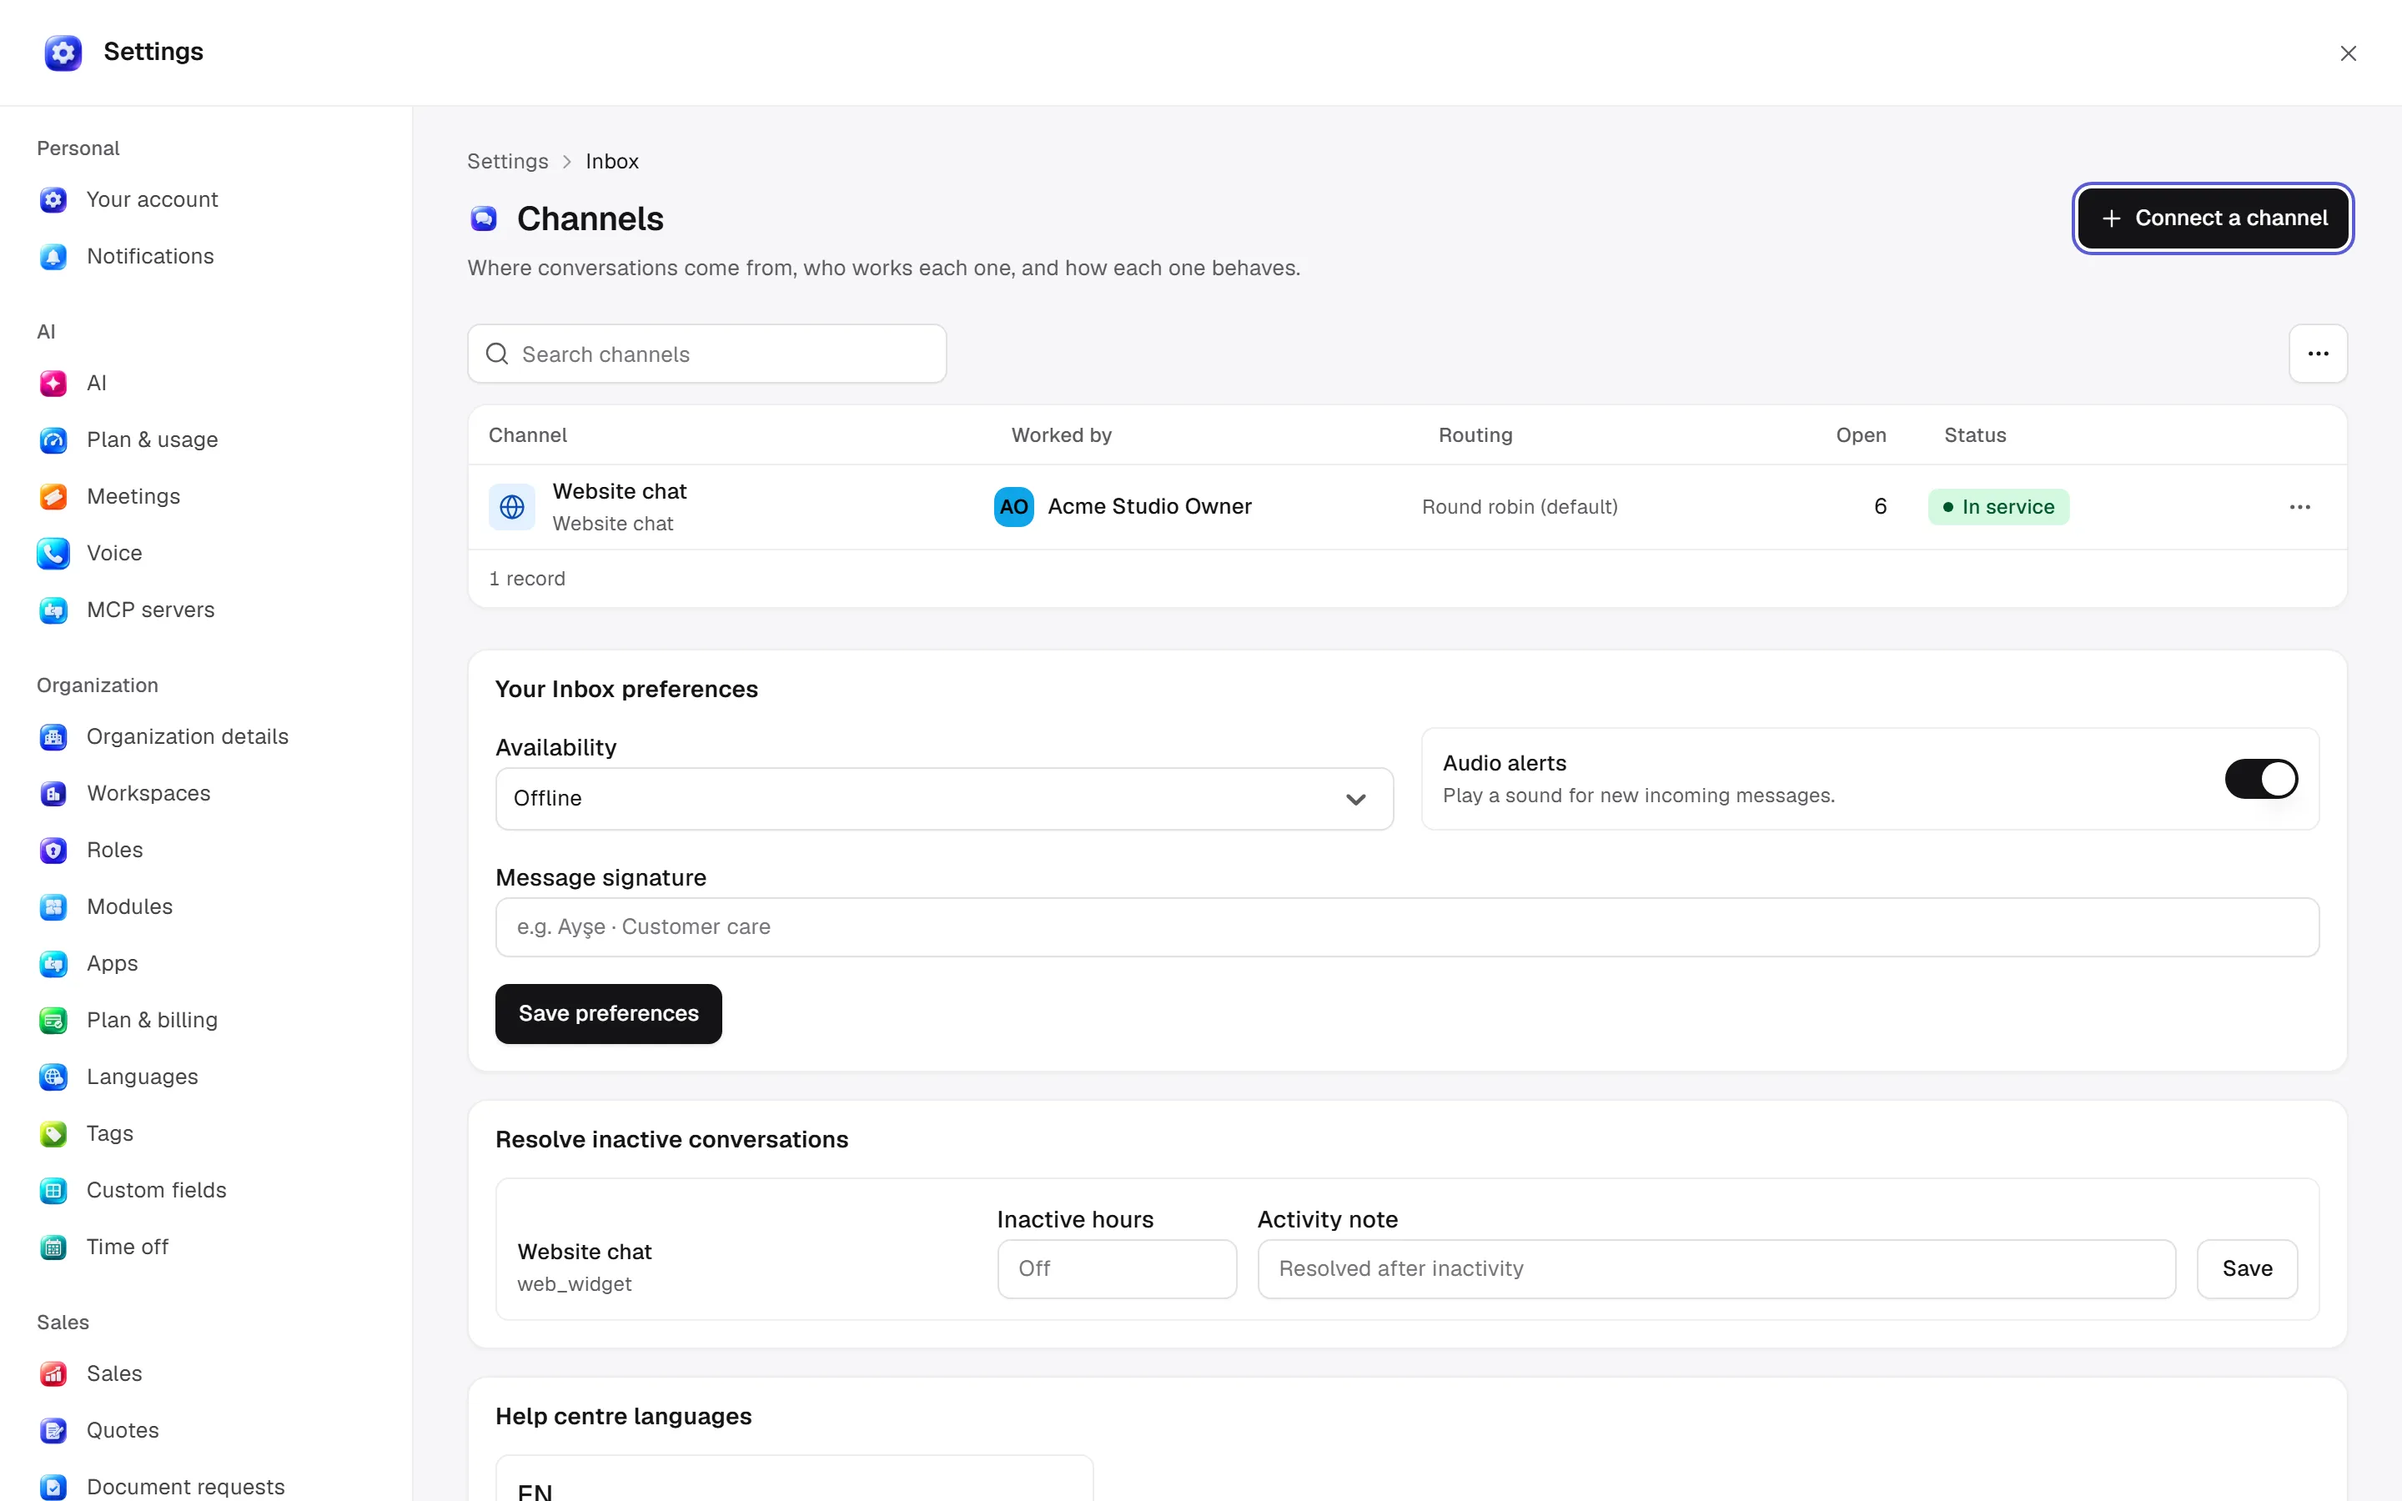Viewport: 2402px width, 1501px height.
Task: Toggle the Audio alerts switch
Action: pyautogui.click(x=2261, y=778)
